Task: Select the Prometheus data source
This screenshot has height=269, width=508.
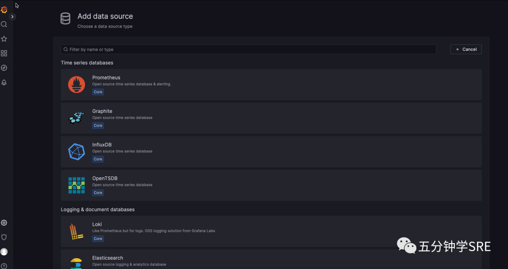Action: (x=271, y=85)
